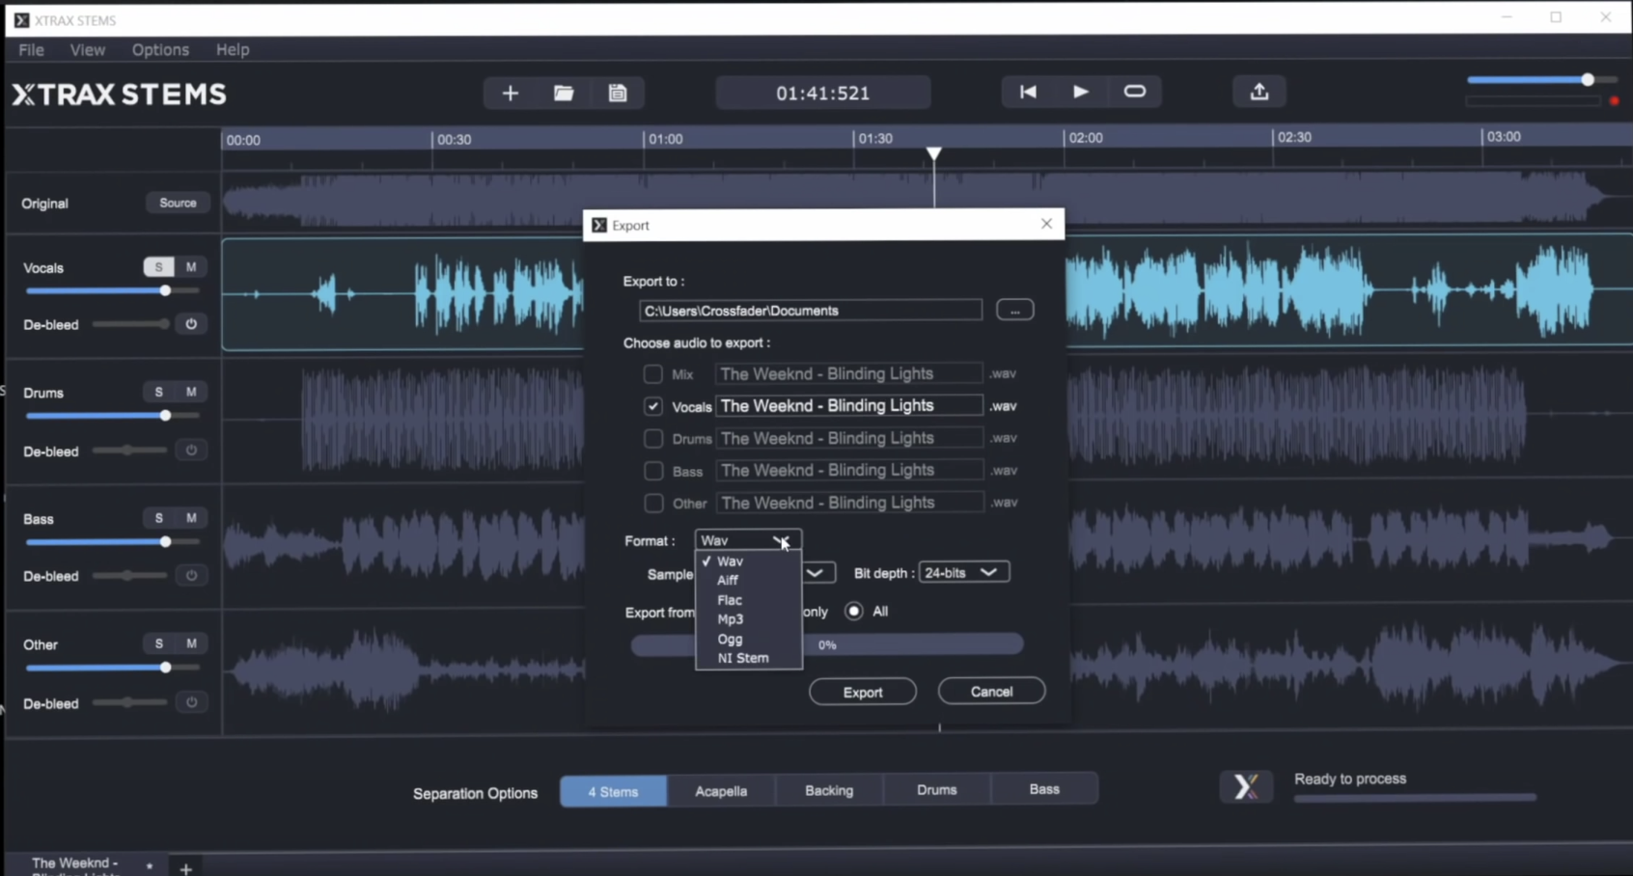The width and height of the screenshot is (1633, 876).
Task: Click the XTRAX logo near Ready to process
Action: pos(1246,786)
